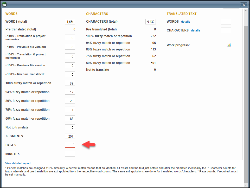Click the 50% fuzzy match words field
The image size is (250, 188).
[70, 119]
